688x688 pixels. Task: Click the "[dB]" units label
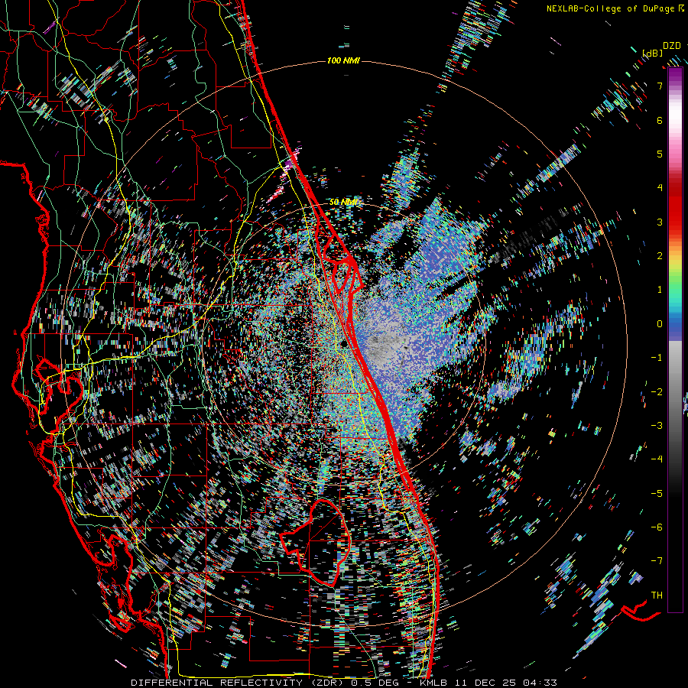[653, 53]
